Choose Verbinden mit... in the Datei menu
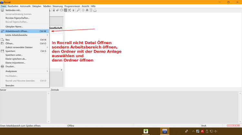242x135 pixels. coord(25,10)
